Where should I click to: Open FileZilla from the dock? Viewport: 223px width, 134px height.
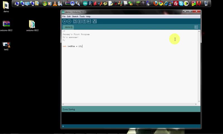pyautogui.click(x=176, y=3)
